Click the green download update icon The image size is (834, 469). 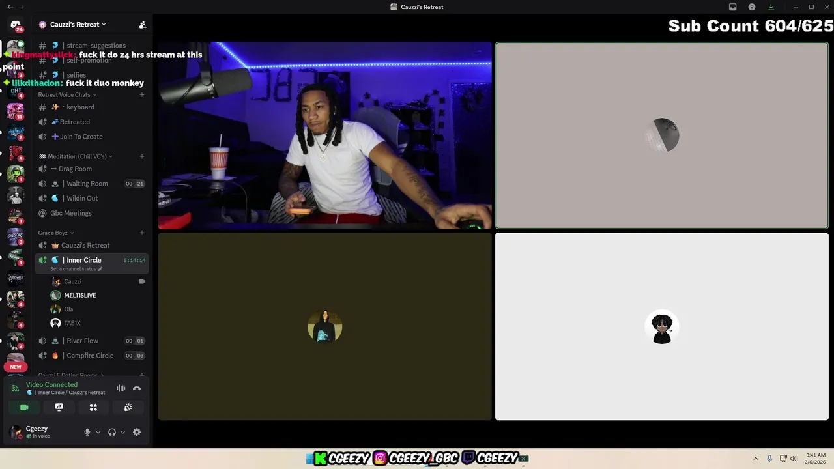(x=771, y=7)
